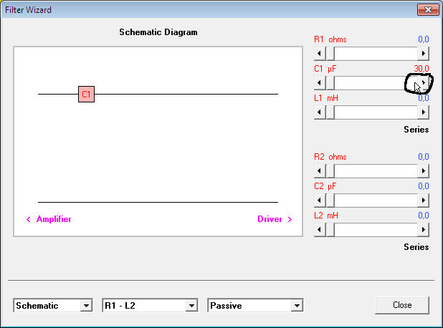Increase L1 mH with right scroll arrow
This screenshot has height=328, width=443.
coord(423,112)
